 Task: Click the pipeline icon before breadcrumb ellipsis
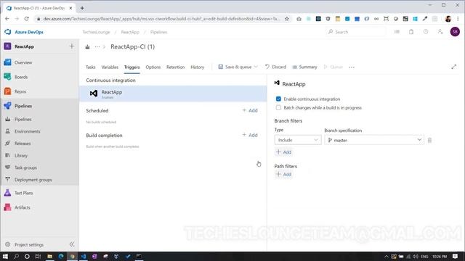(87, 46)
